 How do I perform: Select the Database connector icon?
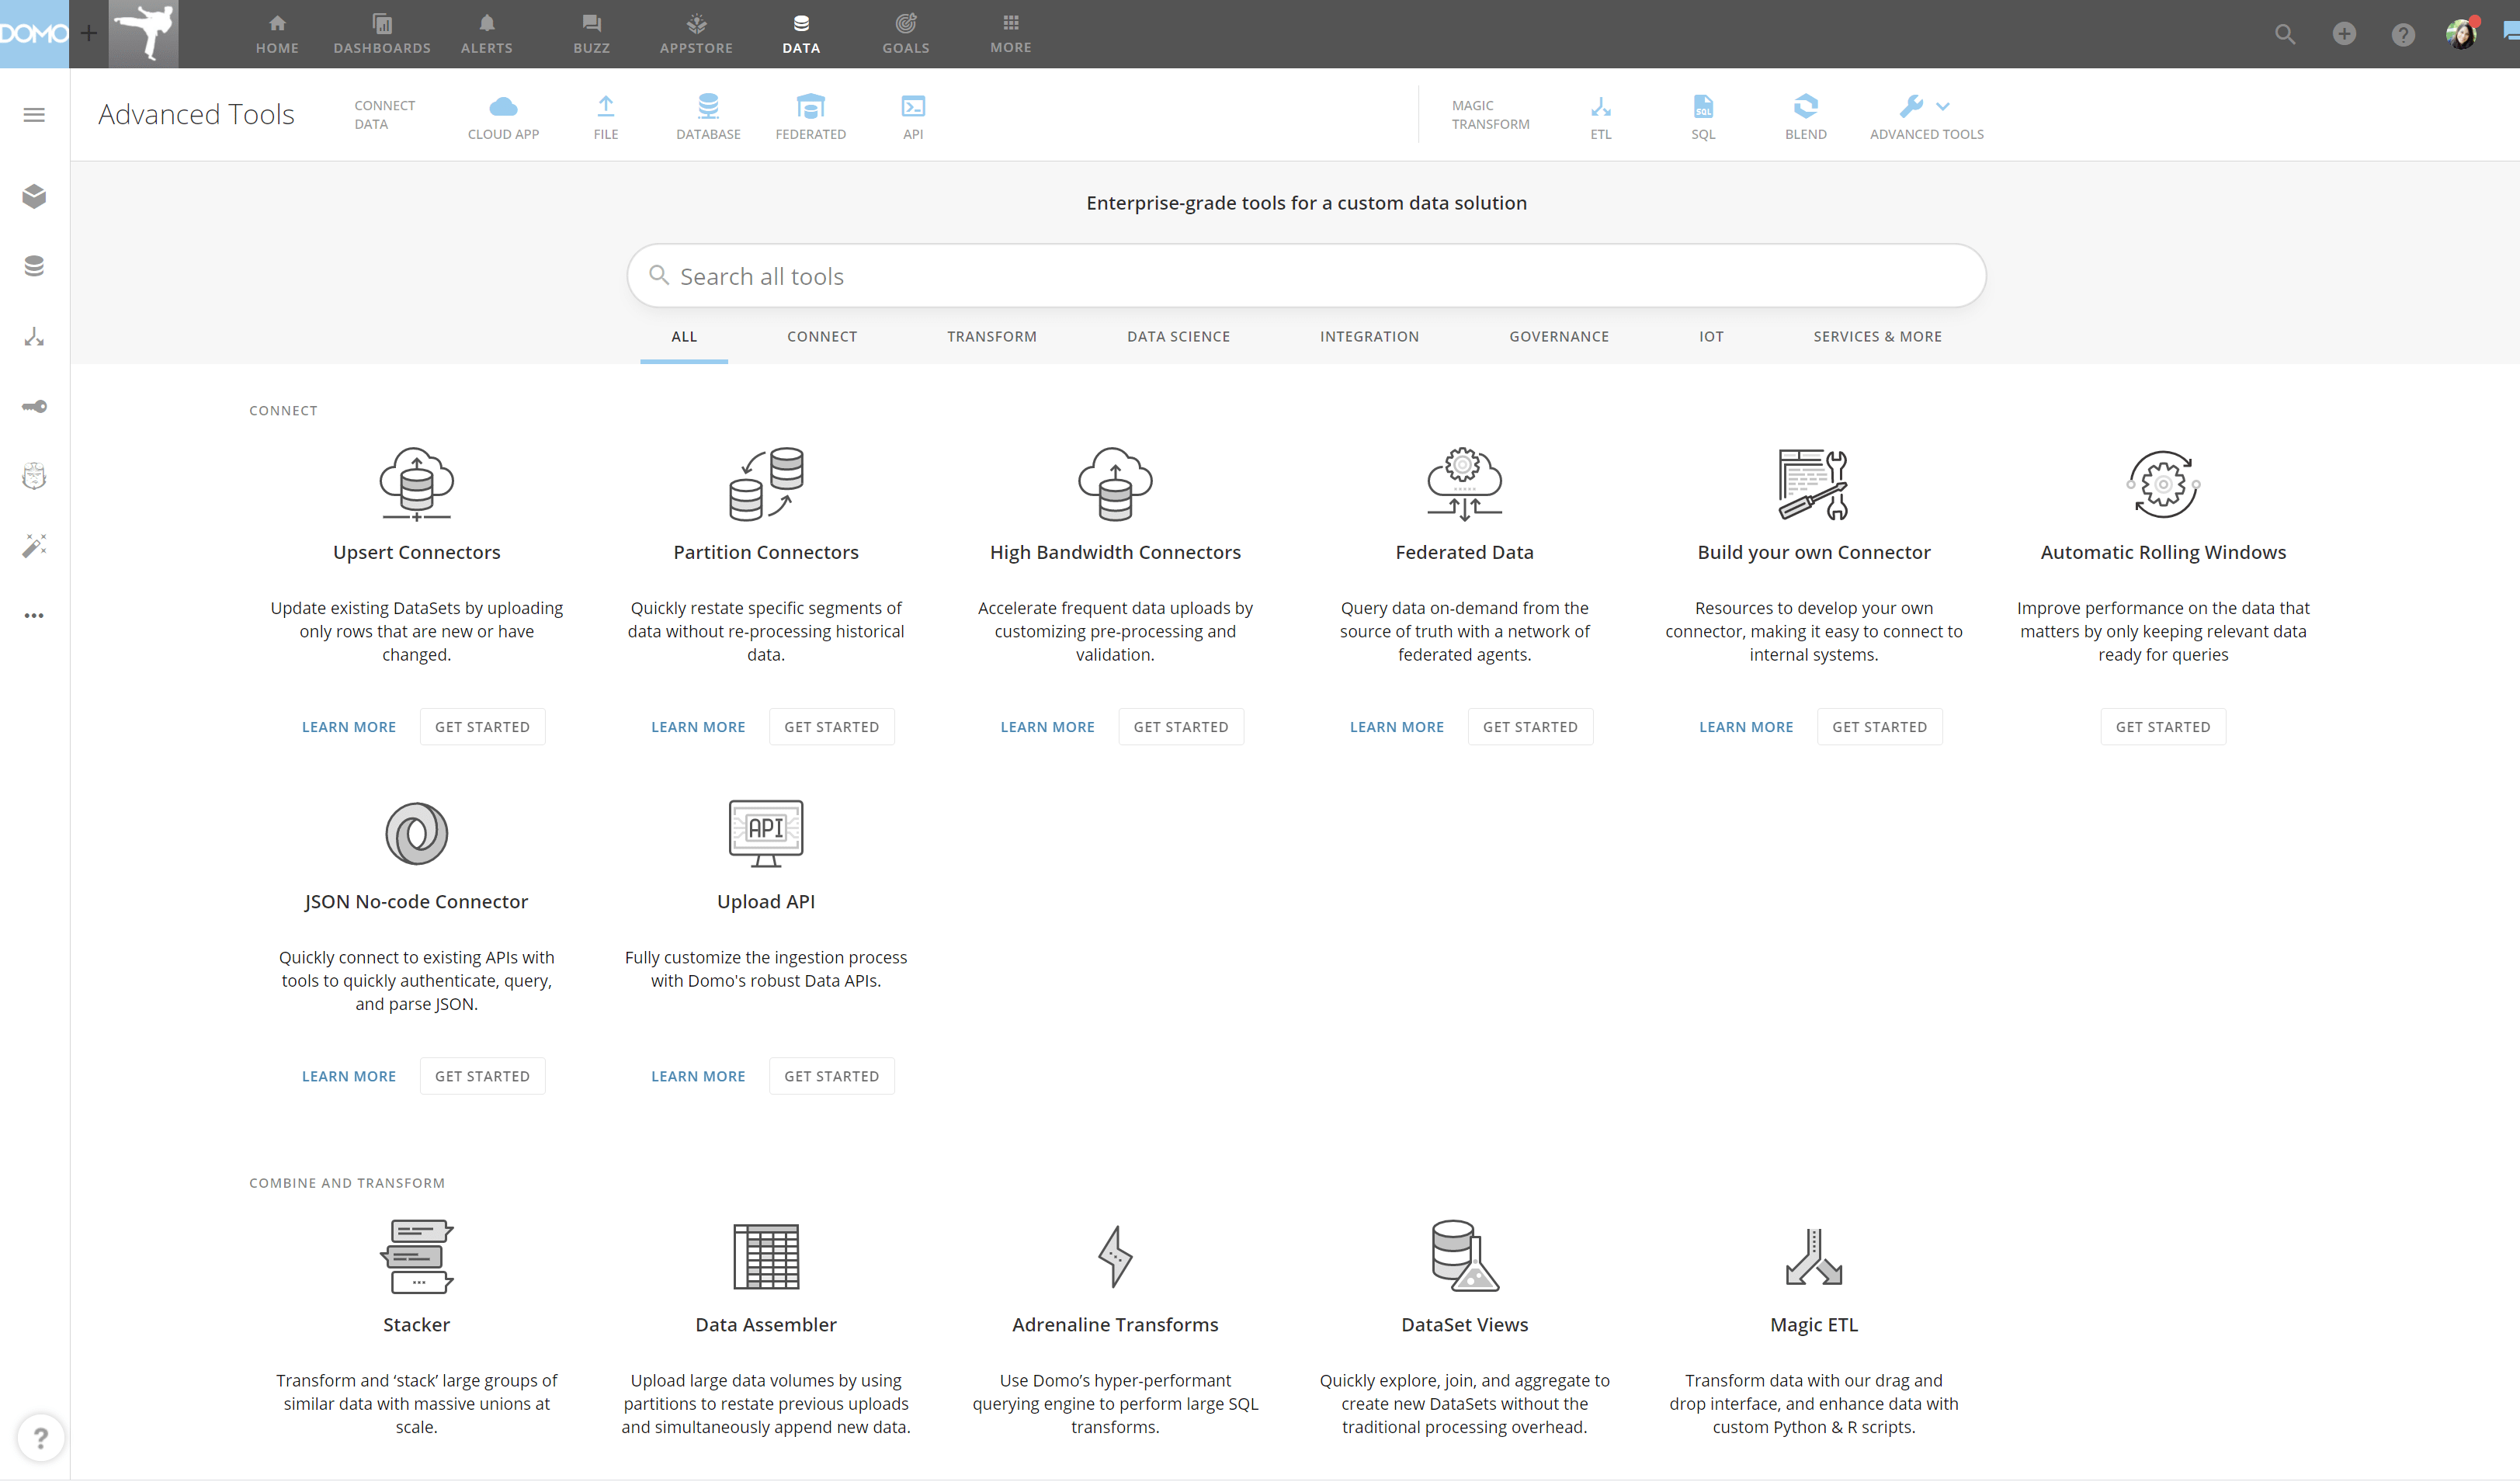pyautogui.click(x=708, y=107)
